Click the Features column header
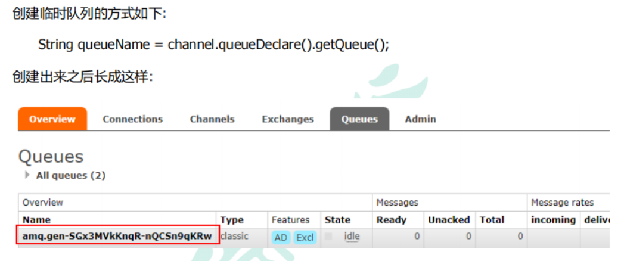 pyautogui.click(x=290, y=220)
